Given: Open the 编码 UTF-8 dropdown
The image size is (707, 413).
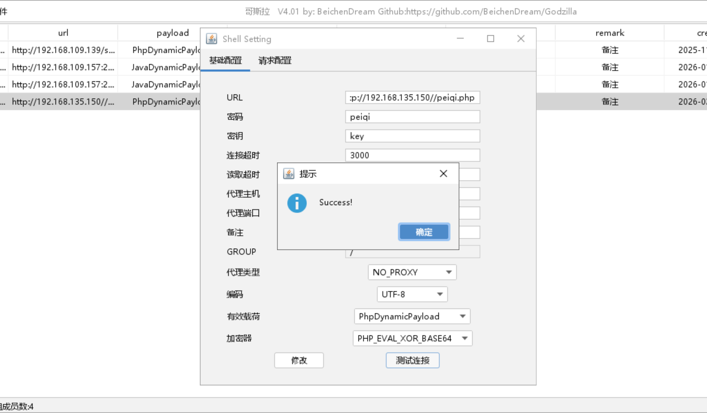Looking at the screenshot, I should click(x=412, y=294).
